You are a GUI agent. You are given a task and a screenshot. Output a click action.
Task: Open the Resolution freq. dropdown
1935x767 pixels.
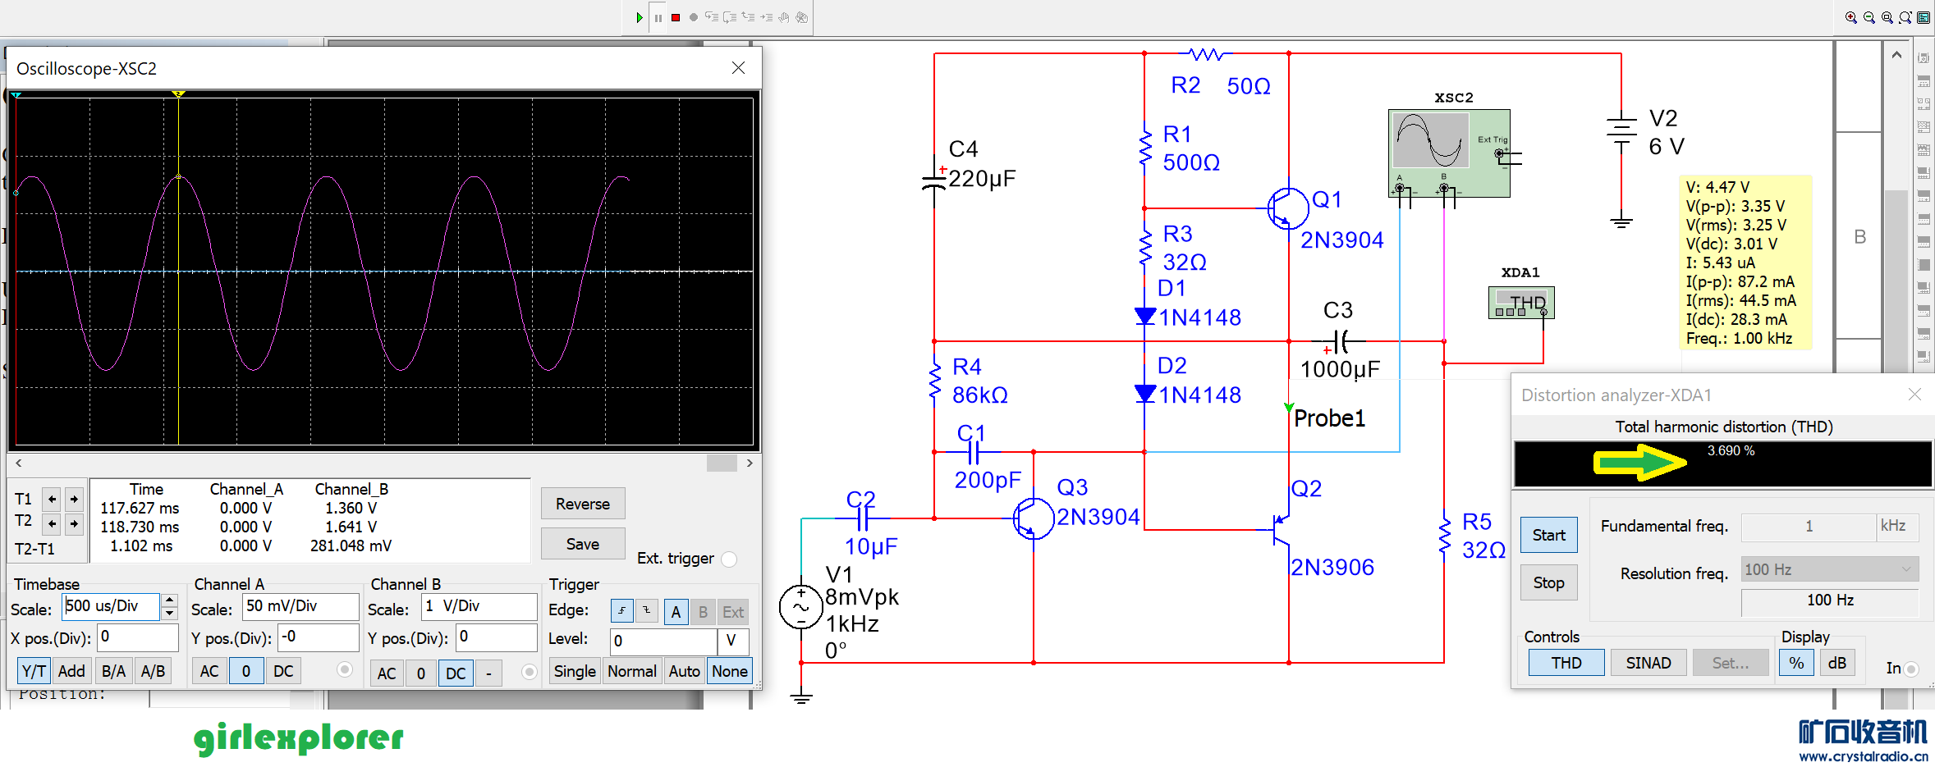click(1906, 569)
